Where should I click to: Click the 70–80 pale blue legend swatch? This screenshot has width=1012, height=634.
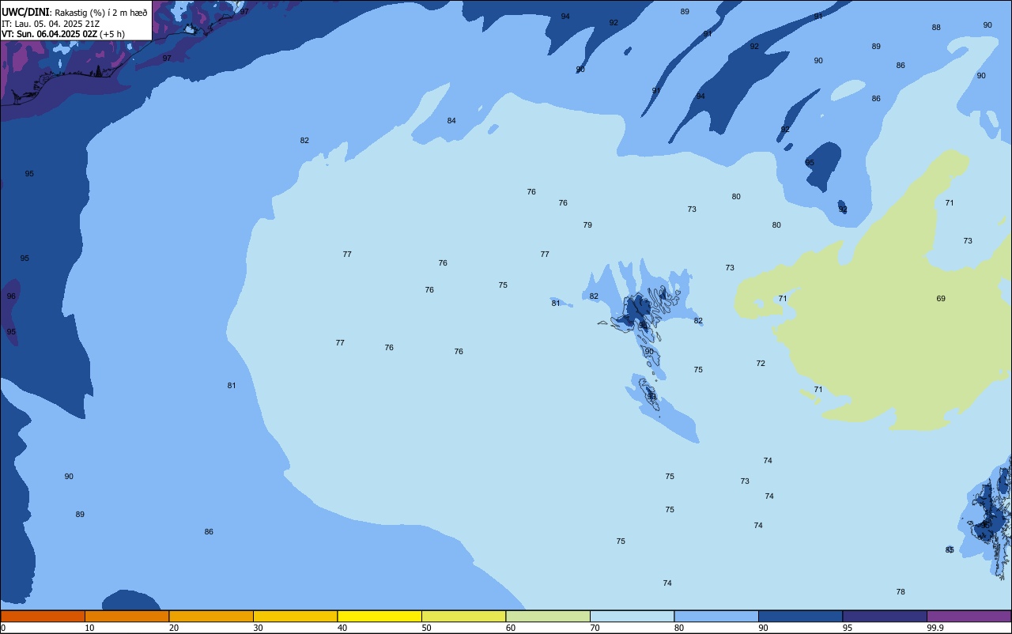[632, 616]
